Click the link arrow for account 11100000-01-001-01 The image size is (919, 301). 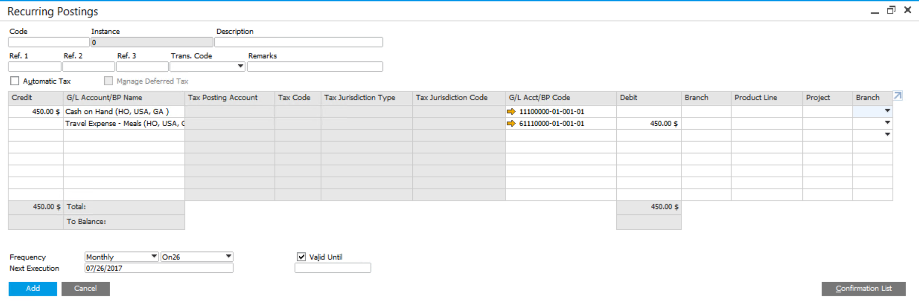(511, 112)
